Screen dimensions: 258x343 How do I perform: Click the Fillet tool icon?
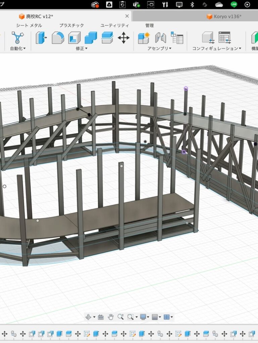click(x=58, y=38)
